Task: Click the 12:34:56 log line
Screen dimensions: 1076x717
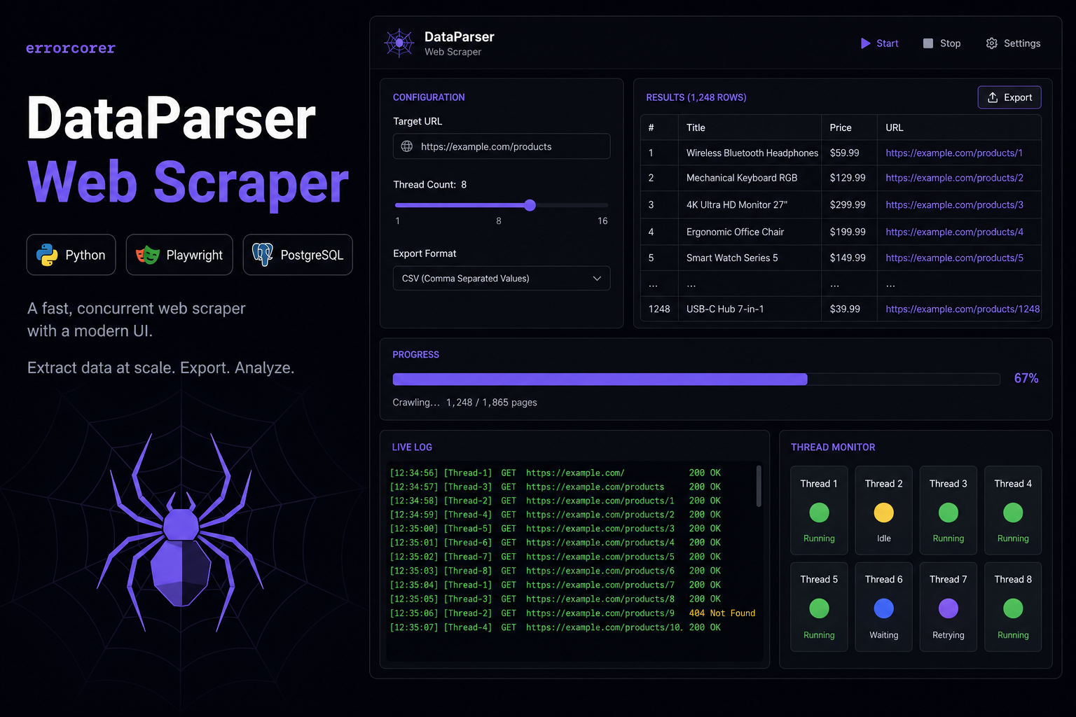Action: (555, 473)
